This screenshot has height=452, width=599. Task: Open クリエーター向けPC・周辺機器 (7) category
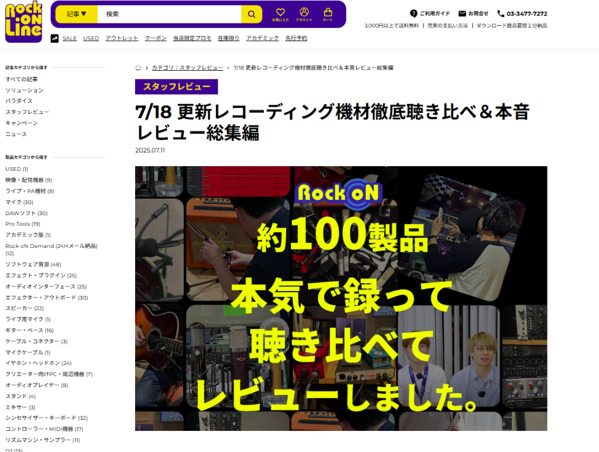49,374
